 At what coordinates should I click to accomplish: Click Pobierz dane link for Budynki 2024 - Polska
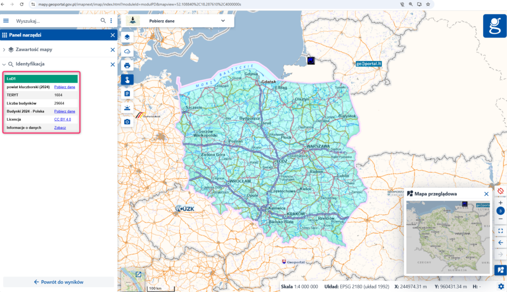coord(65,111)
